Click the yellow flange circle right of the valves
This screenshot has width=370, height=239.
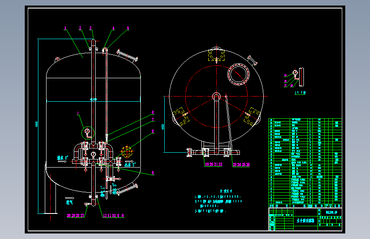click(x=126, y=152)
